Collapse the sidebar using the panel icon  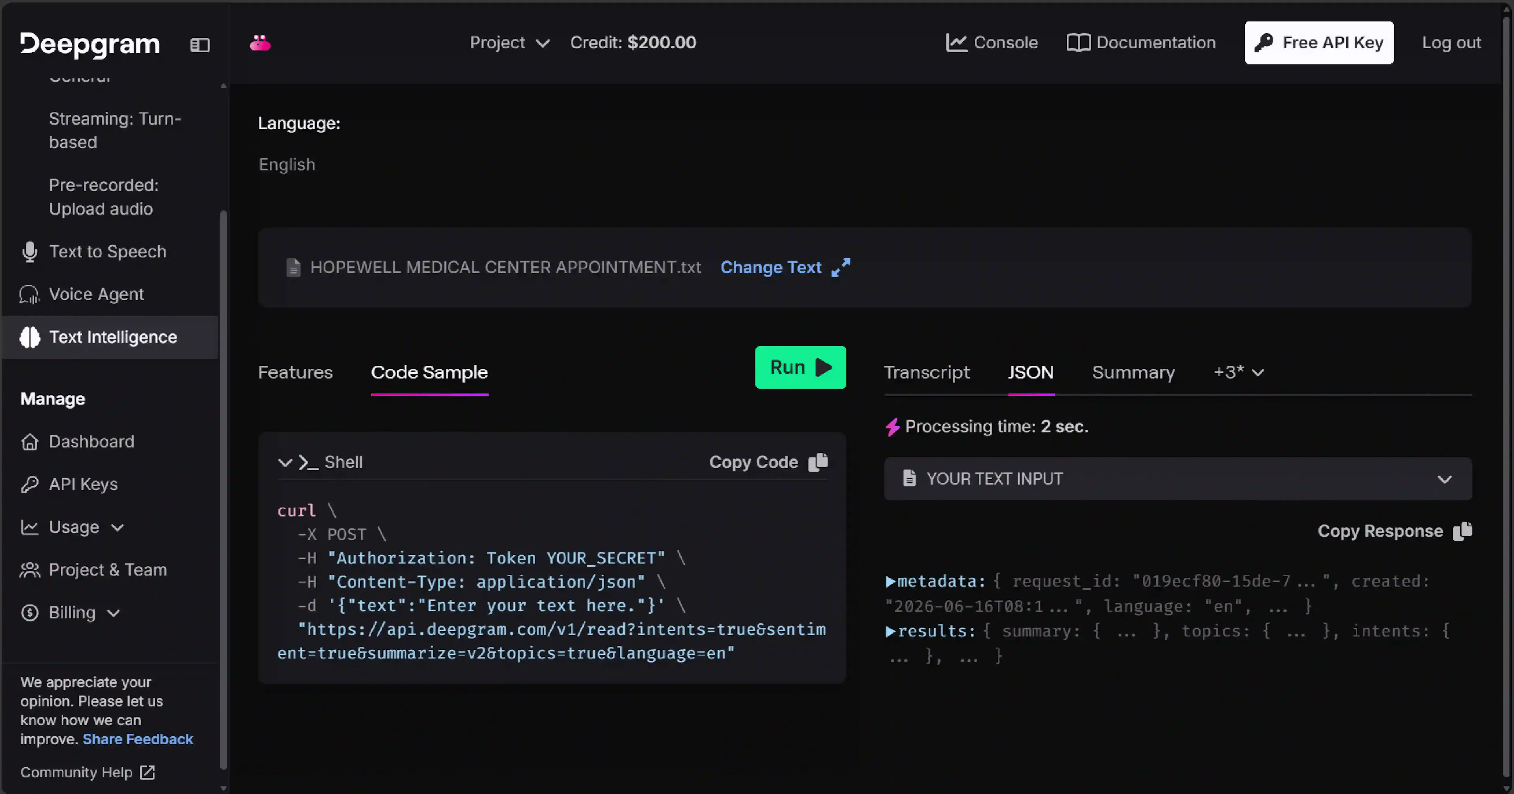(200, 45)
